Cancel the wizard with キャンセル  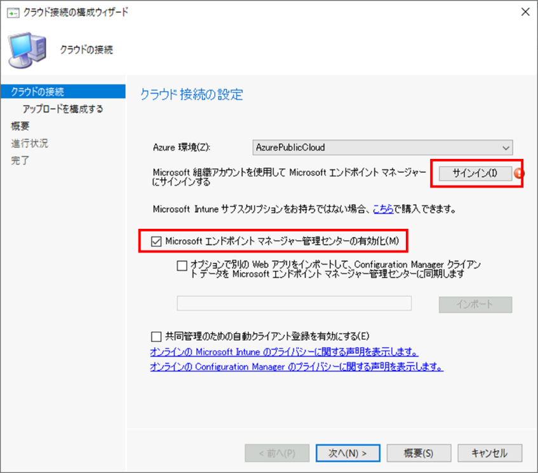pyautogui.click(x=490, y=453)
